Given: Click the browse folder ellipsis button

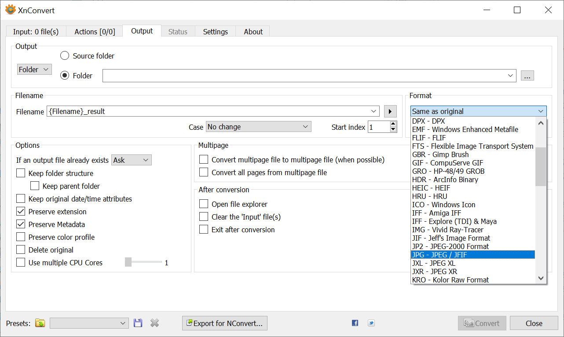Looking at the screenshot, I should 527,76.
